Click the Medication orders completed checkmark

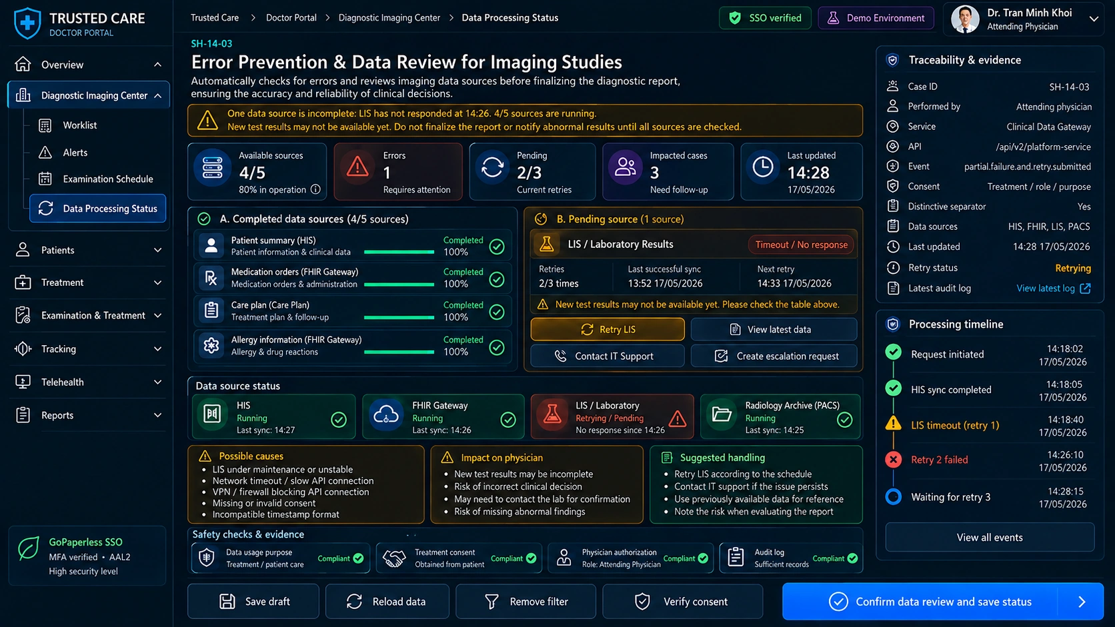[x=497, y=279]
